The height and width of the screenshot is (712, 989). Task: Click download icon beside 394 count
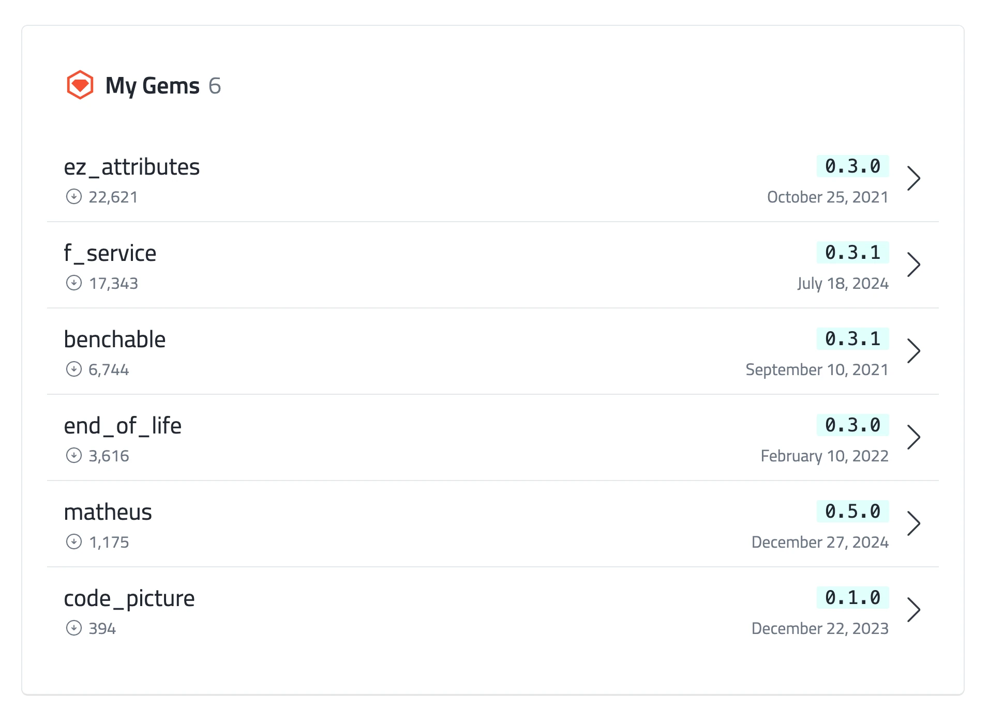[74, 628]
